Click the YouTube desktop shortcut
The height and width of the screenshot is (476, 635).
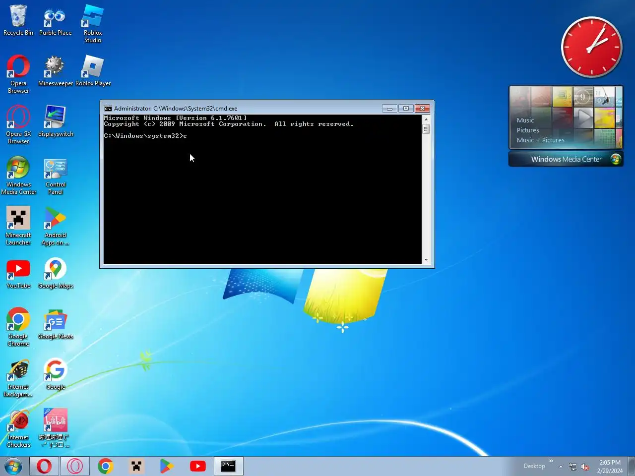pyautogui.click(x=18, y=273)
